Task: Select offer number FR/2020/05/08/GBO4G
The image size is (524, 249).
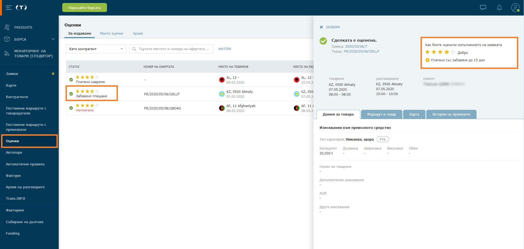Action: pyautogui.click(x=163, y=108)
